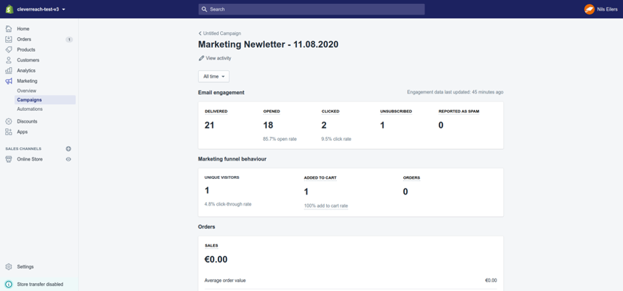Click the Settings gear icon

[x=9, y=266]
